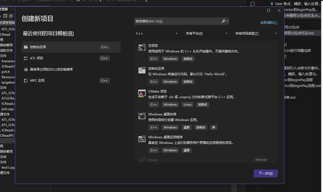Open the ctor到BeginPlay流程.md background entry
The height and width of the screenshot is (192, 323).
(302, 86)
